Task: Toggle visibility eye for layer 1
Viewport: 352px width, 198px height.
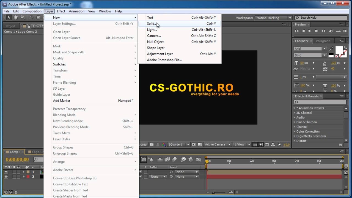Action: [6, 172]
